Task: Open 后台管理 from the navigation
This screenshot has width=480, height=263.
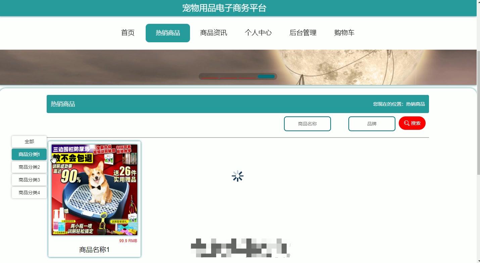Action: [x=303, y=33]
